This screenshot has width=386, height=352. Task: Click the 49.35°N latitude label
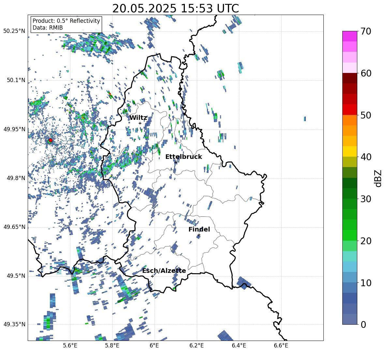[14, 324]
